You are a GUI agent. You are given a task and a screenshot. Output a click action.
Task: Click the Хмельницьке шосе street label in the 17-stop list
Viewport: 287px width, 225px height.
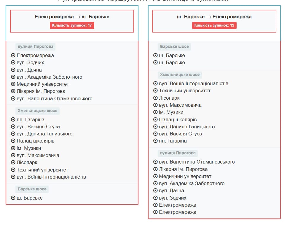tap(37, 111)
